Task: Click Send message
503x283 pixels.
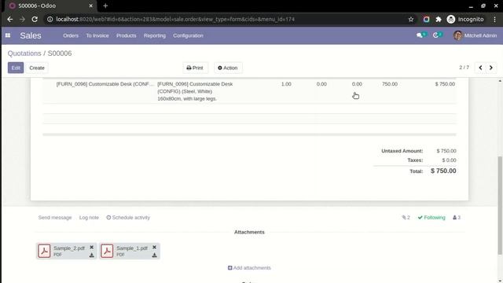Action: (x=55, y=218)
